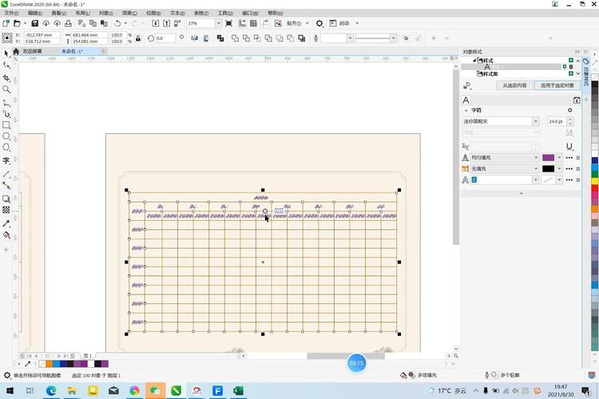Toggle show rulers icon in toolbar

242,23
